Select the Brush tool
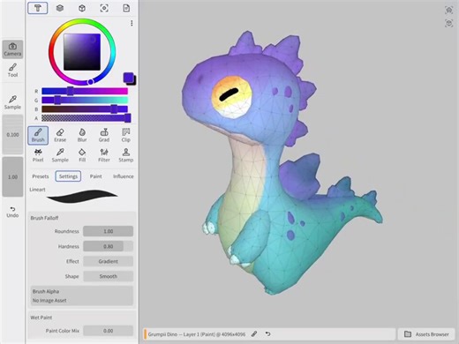The image size is (459, 344). pyautogui.click(x=38, y=135)
